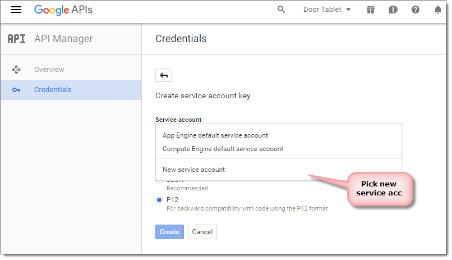Open the notifications bell
The image size is (452, 260).
click(438, 10)
